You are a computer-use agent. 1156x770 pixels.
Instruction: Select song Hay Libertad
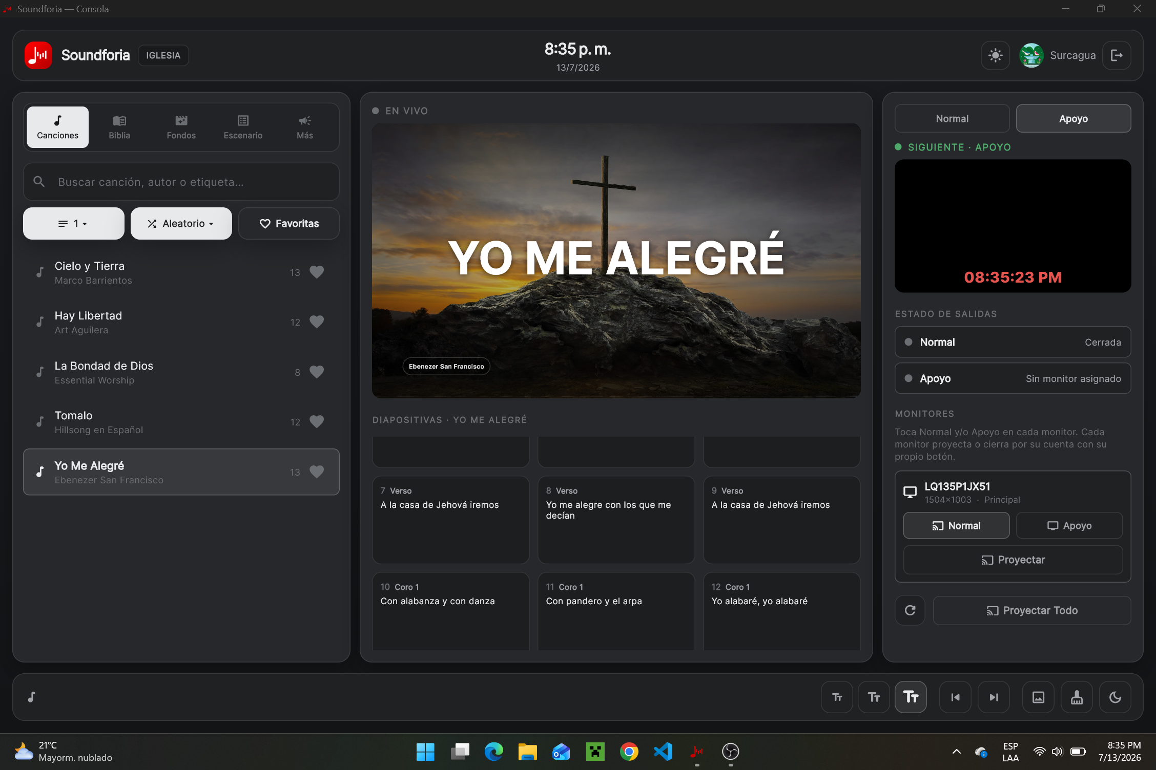coord(181,322)
